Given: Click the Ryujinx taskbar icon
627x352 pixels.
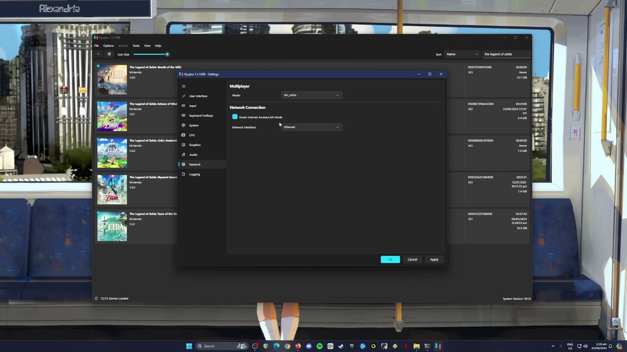Looking at the screenshot, I should (x=438, y=346).
